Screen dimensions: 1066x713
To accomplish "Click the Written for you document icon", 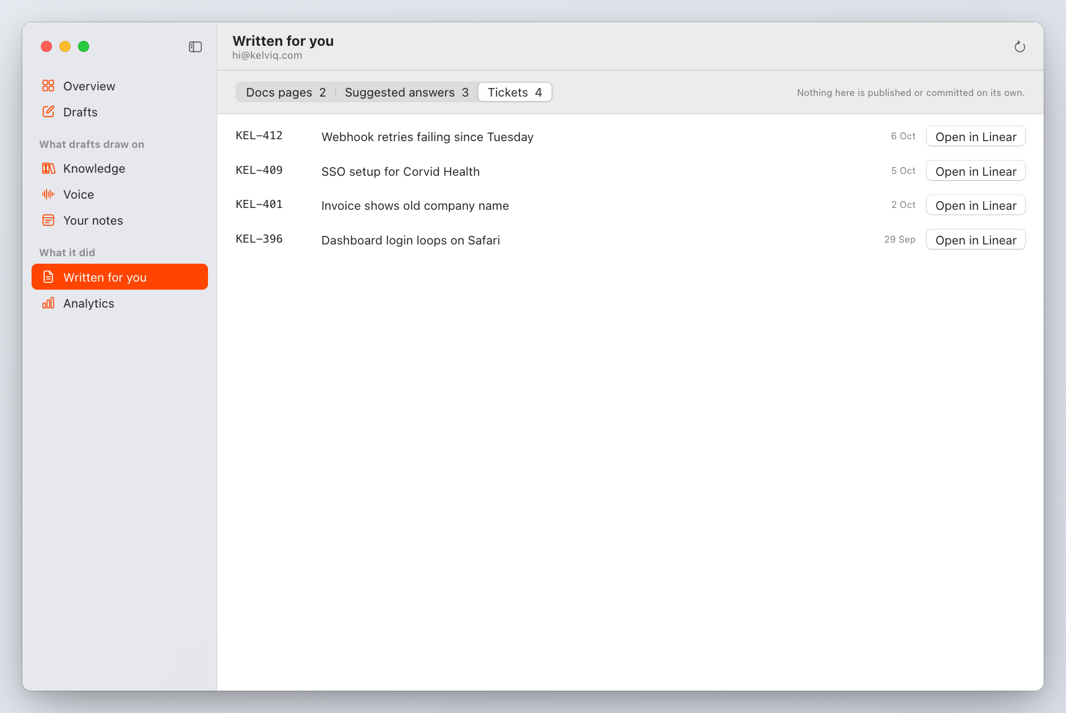I will point(48,277).
